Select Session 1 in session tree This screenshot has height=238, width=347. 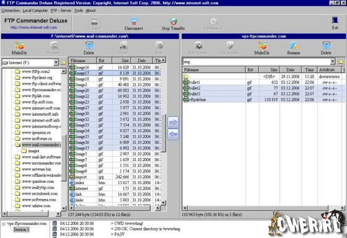pyautogui.click(x=21, y=229)
